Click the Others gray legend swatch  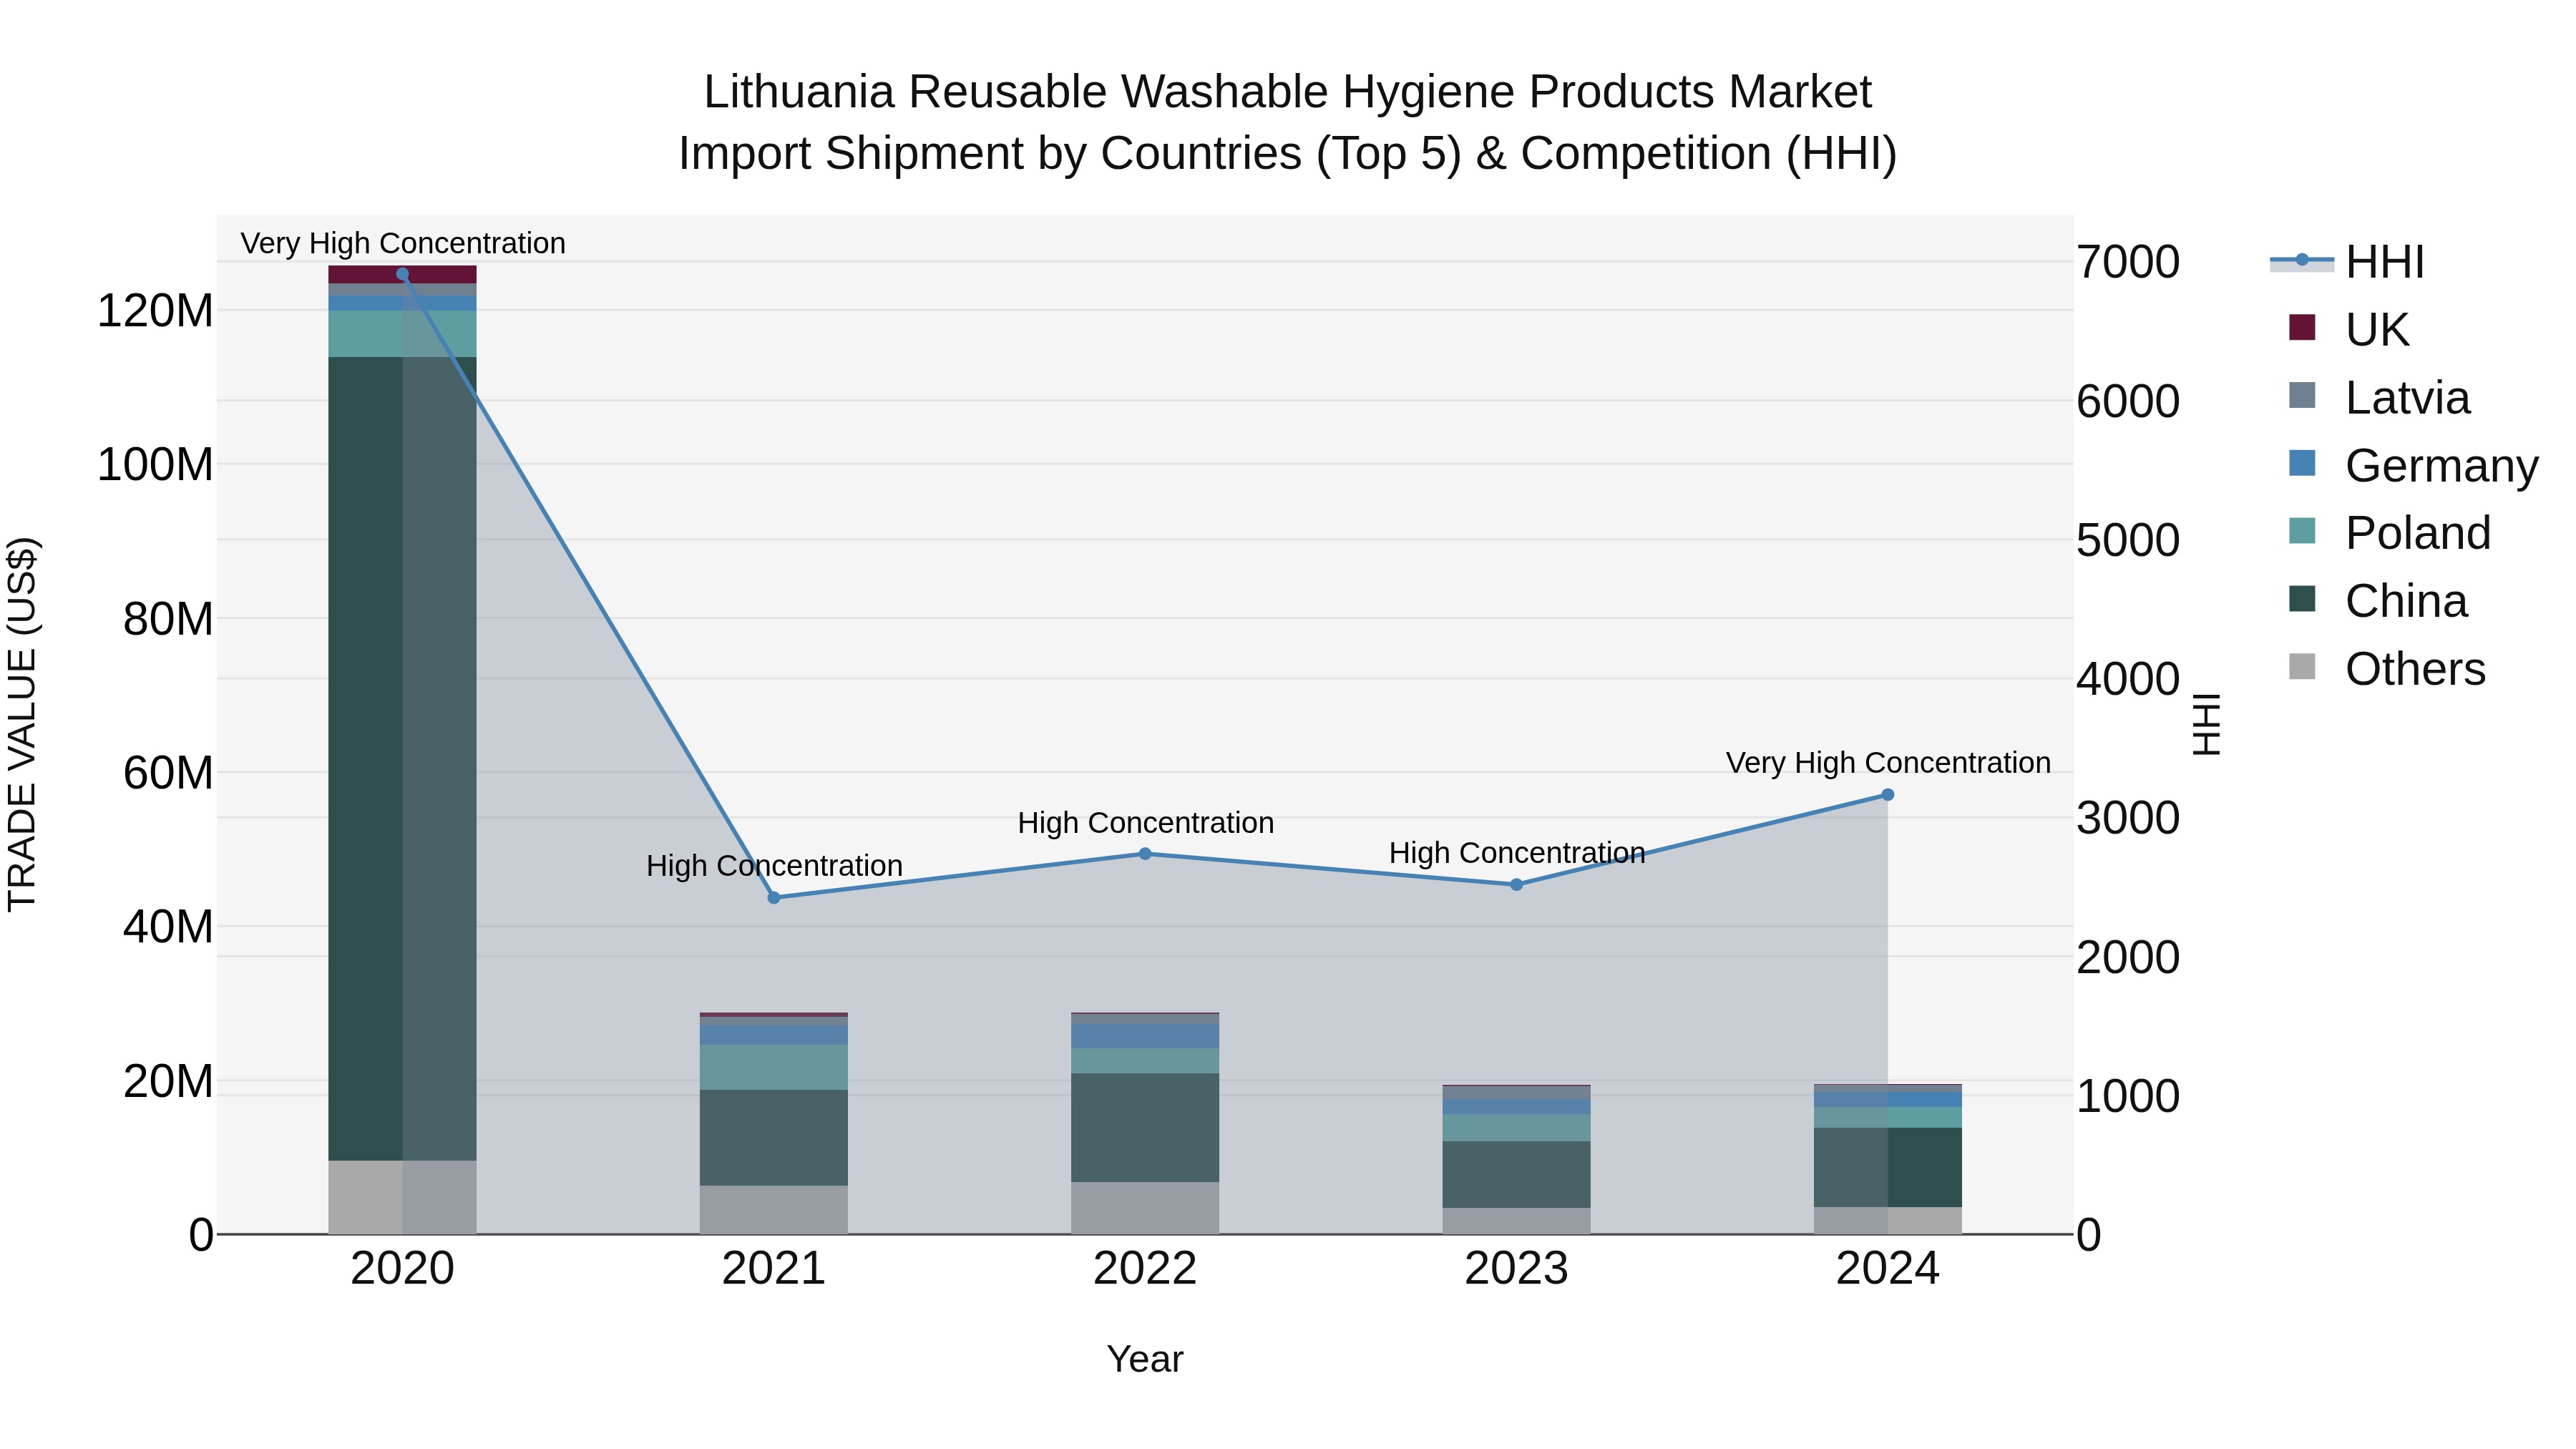[x=2302, y=666]
